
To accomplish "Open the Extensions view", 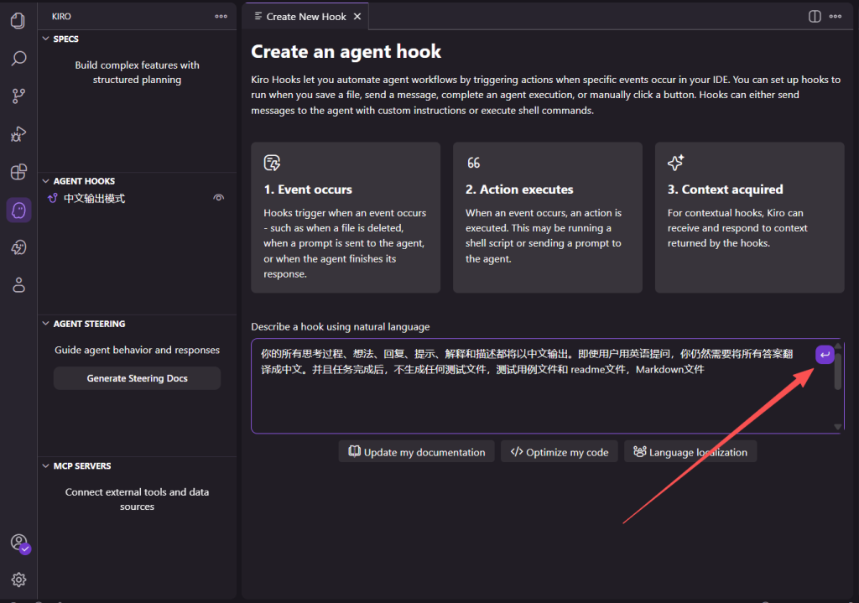I will pos(18,172).
